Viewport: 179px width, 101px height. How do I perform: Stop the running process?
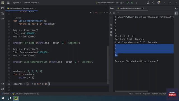114,13
